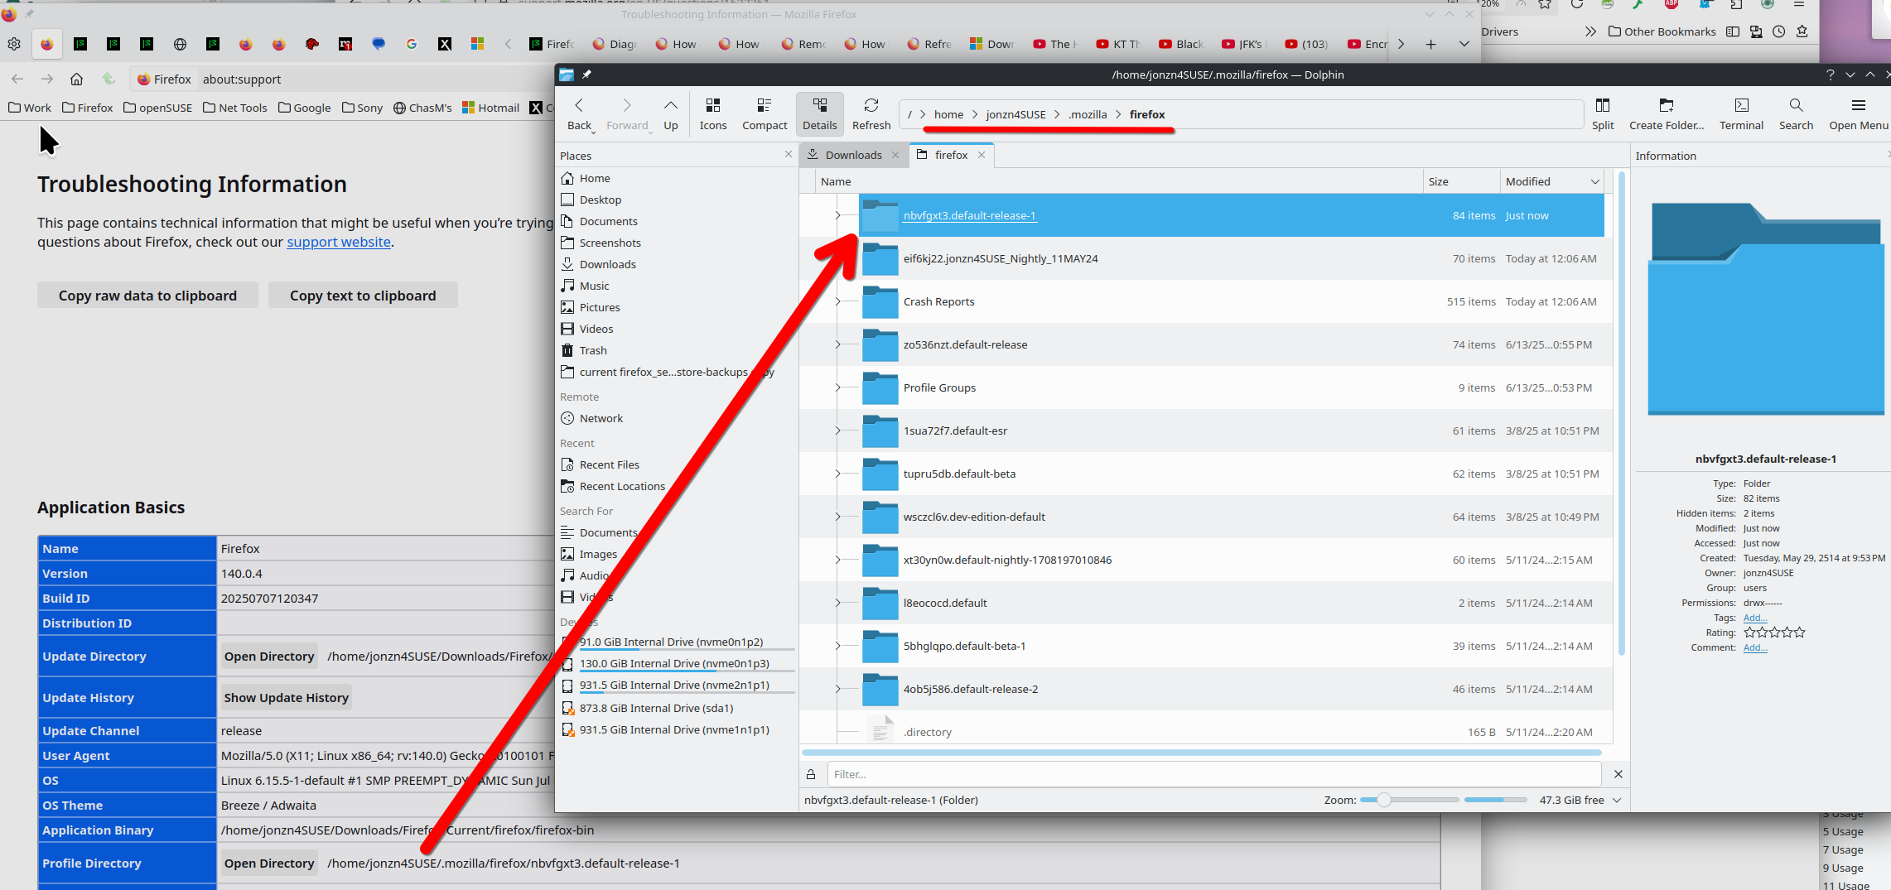The height and width of the screenshot is (890, 1891).
Task: Expand the wsczcl6v.dev-edition-default folder
Action: (x=837, y=517)
